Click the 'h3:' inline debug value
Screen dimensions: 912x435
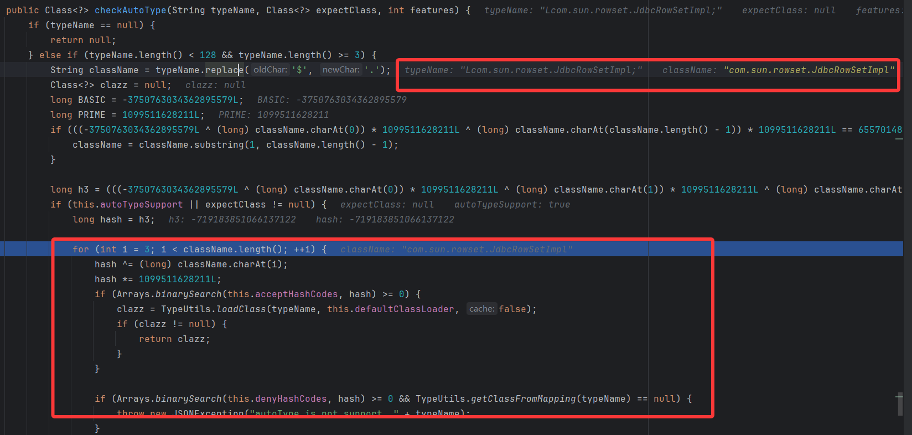232,220
